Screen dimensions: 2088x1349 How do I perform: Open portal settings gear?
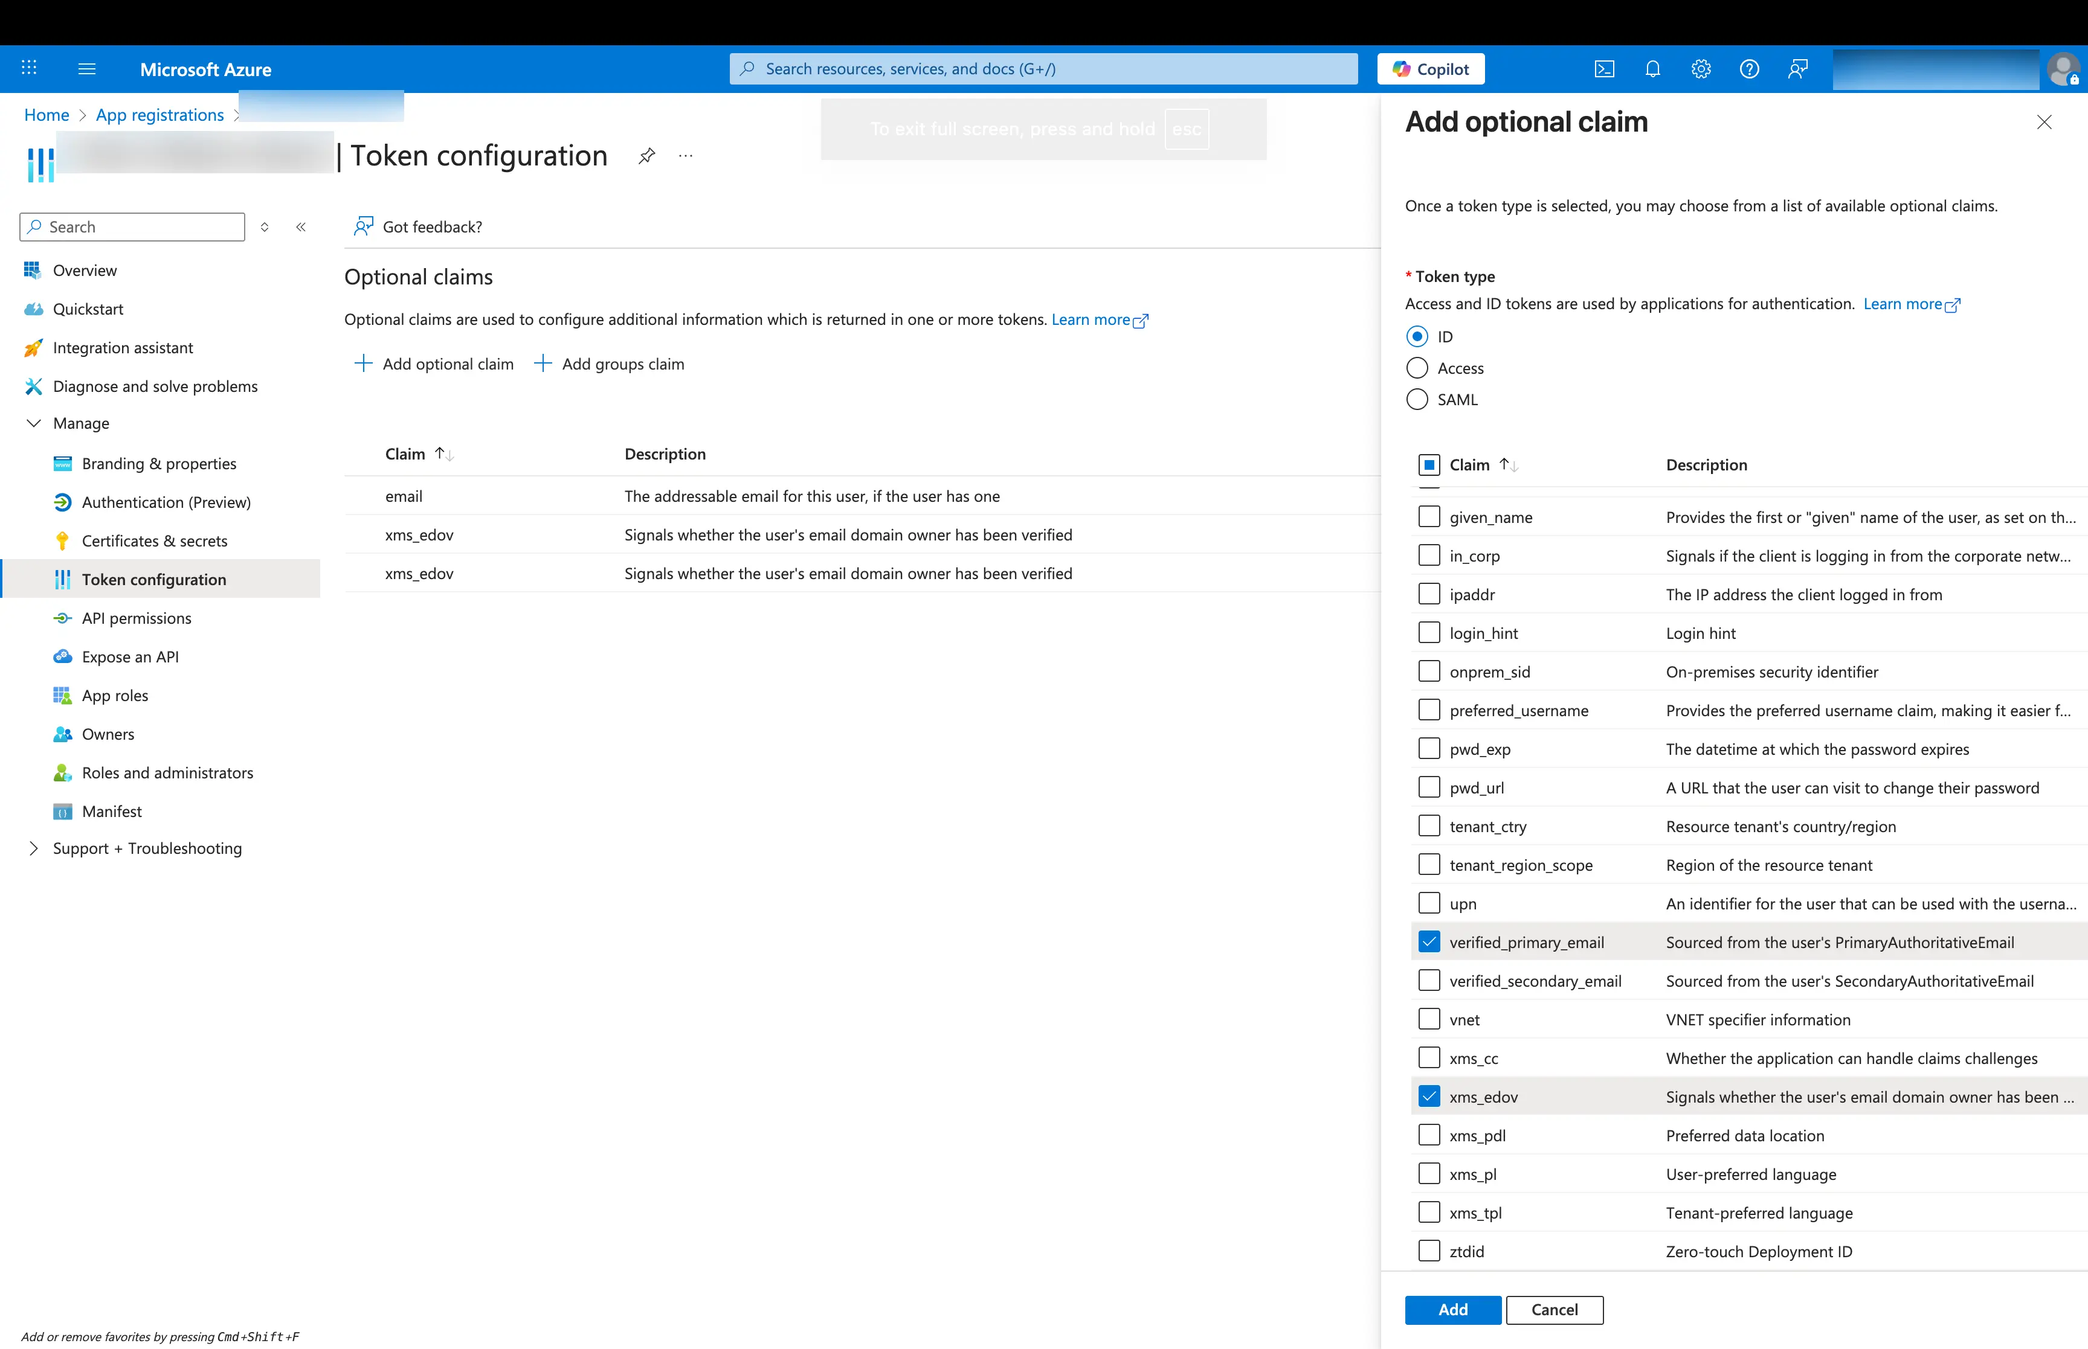1701,68
